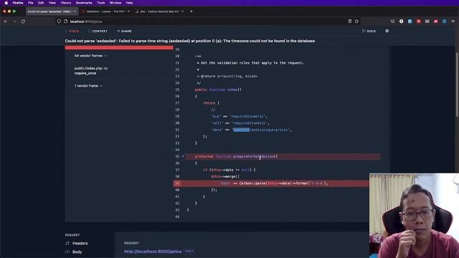This screenshot has height=258, width=459.
Task: Click highlighted code line 39 with Carbon::parse
Action: tap(271, 183)
